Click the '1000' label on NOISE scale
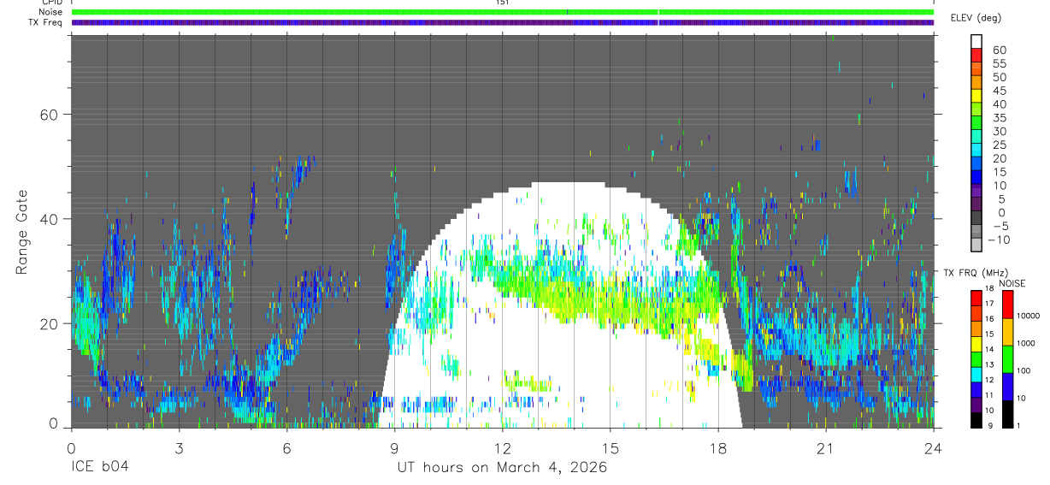Viewport: 1050px width, 485px height. [x=1026, y=345]
